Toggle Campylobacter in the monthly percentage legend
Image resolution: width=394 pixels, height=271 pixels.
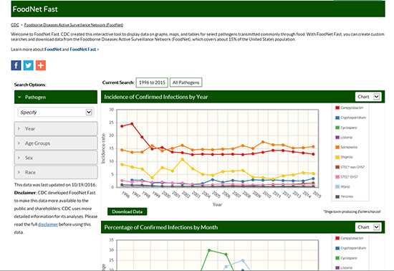(x=350, y=238)
